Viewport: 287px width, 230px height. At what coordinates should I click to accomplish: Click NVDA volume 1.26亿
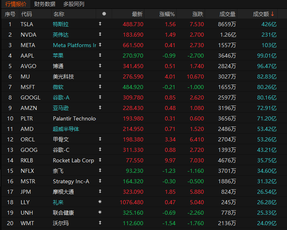pos(228,35)
